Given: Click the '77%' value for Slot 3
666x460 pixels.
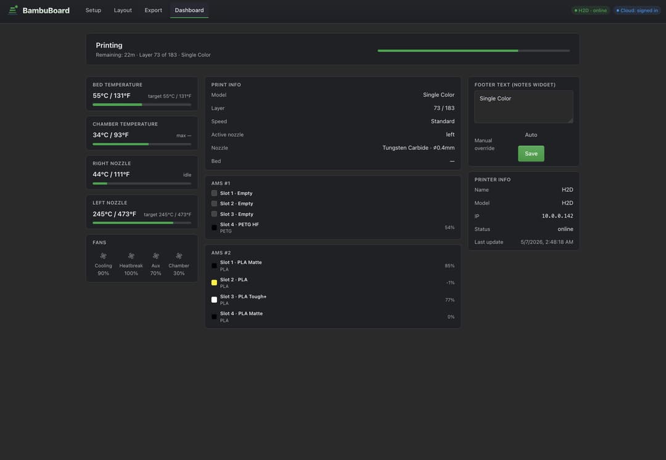Looking at the screenshot, I should click(x=450, y=300).
